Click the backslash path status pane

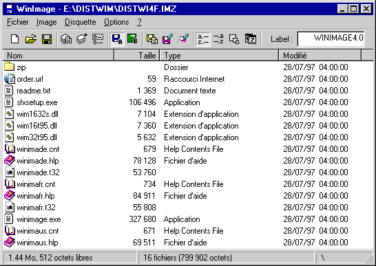coord(344,258)
